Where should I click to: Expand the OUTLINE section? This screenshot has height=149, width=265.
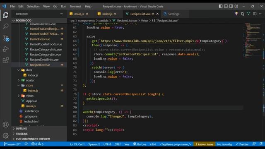click(39, 129)
